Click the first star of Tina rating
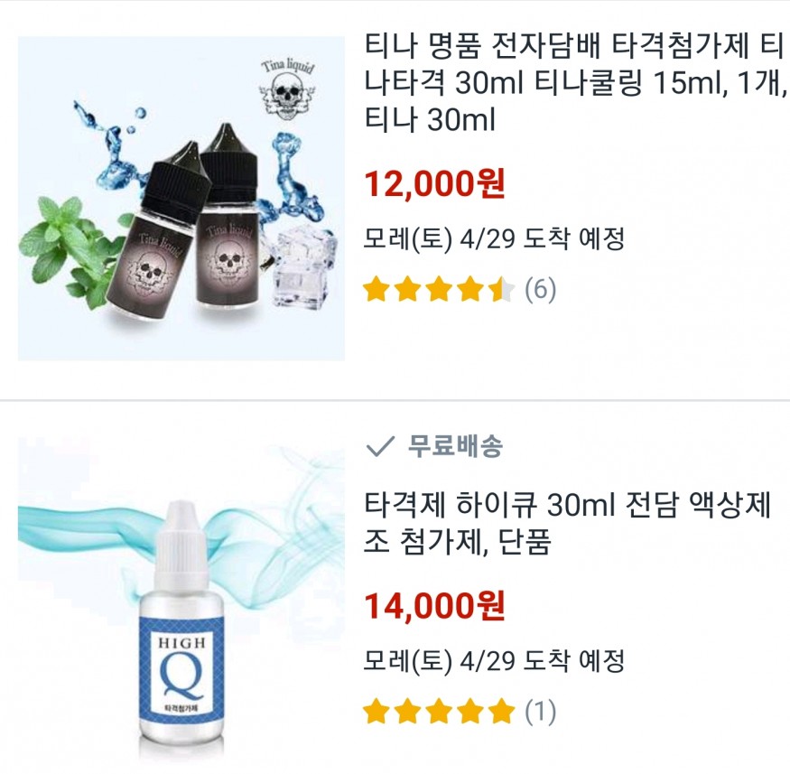The width and height of the screenshot is (790, 774). 376,290
